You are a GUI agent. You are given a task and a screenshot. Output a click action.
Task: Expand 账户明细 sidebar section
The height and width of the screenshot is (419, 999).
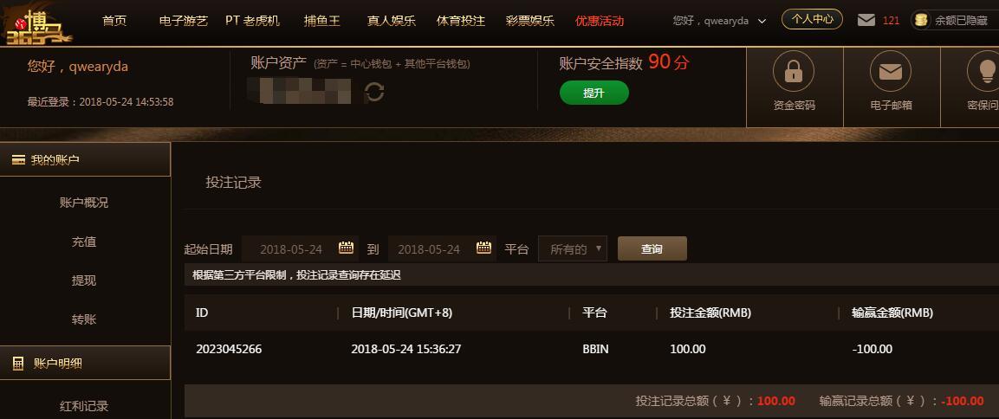(x=86, y=364)
